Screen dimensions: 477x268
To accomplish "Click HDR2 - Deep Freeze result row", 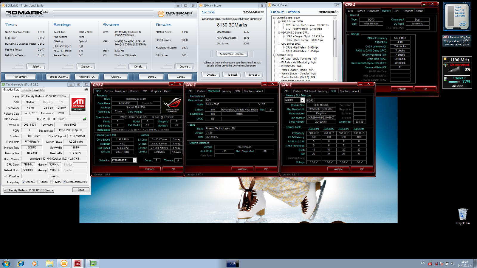I will pos(304,40).
